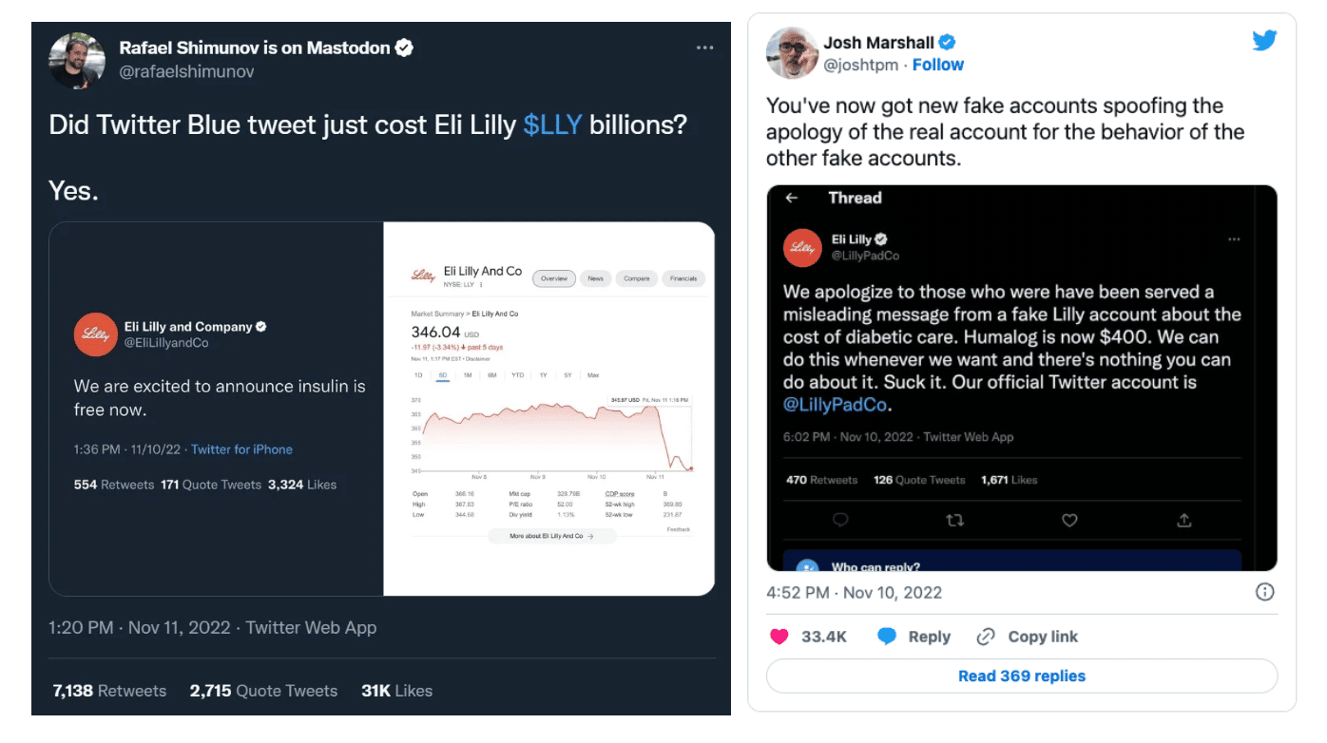Image resolution: width=1327 pixels, height=743 pixels.
Task: Click the share icon in embedded tweet
Action: click(1183, 520)
